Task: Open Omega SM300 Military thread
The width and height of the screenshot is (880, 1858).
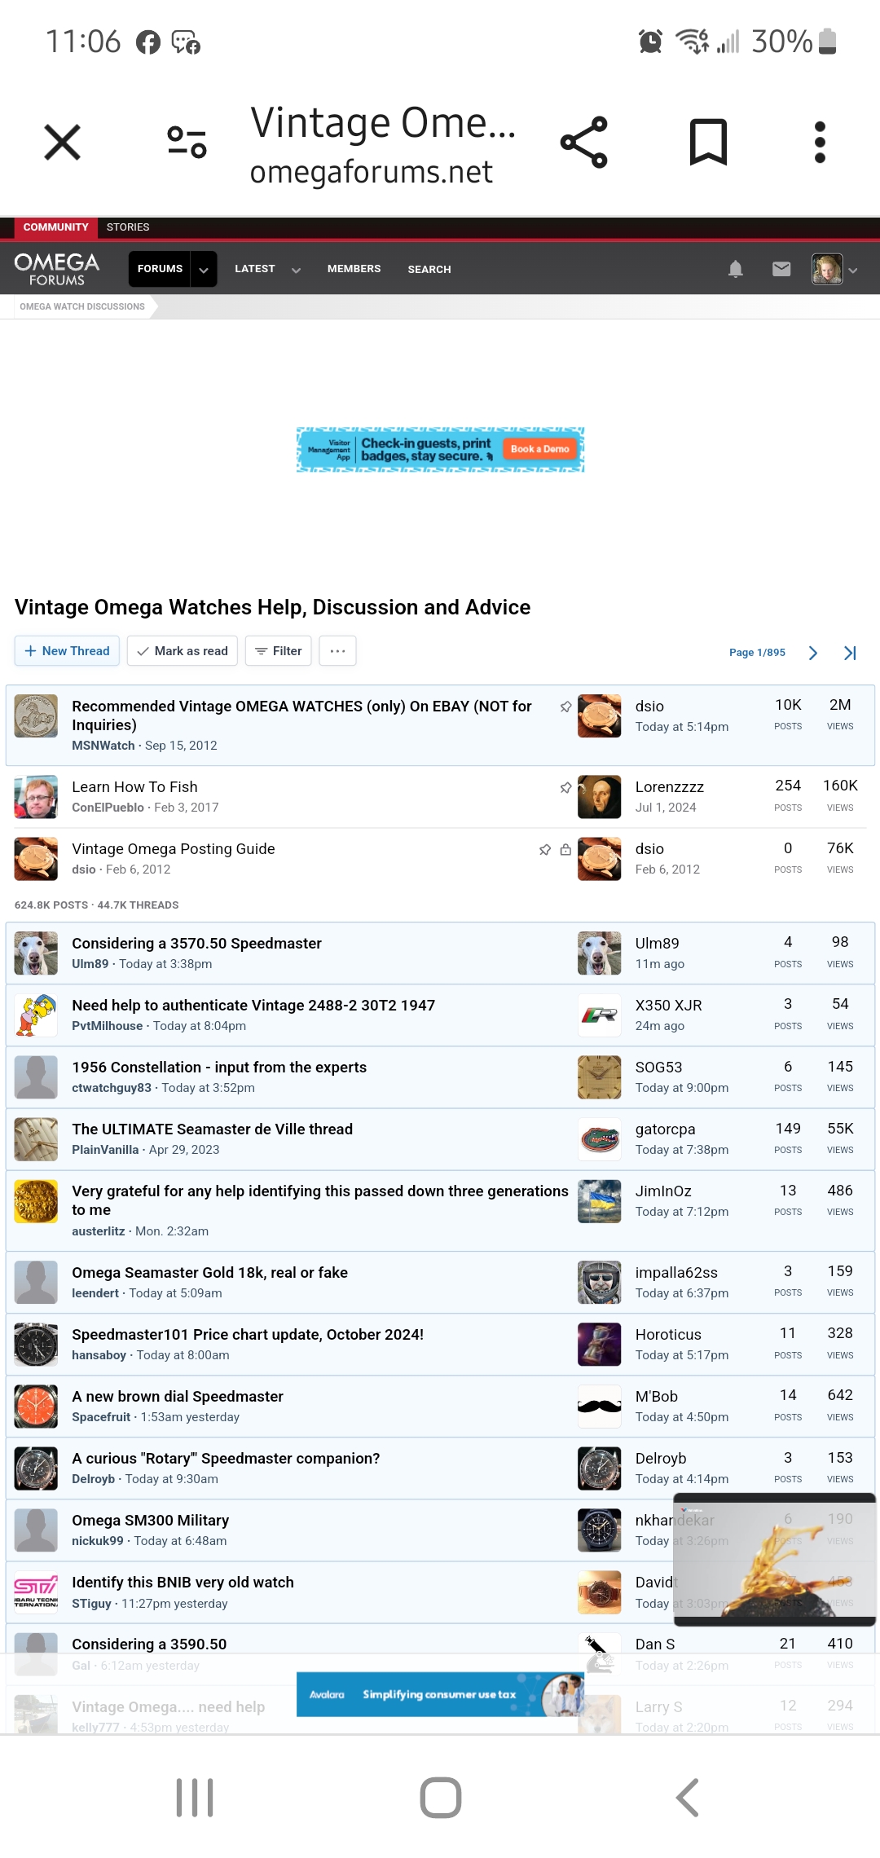Action: (150, 1520)
